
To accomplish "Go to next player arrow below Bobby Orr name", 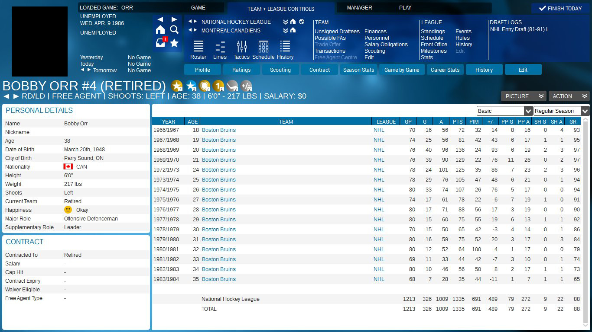I will [x=16, y=96].
